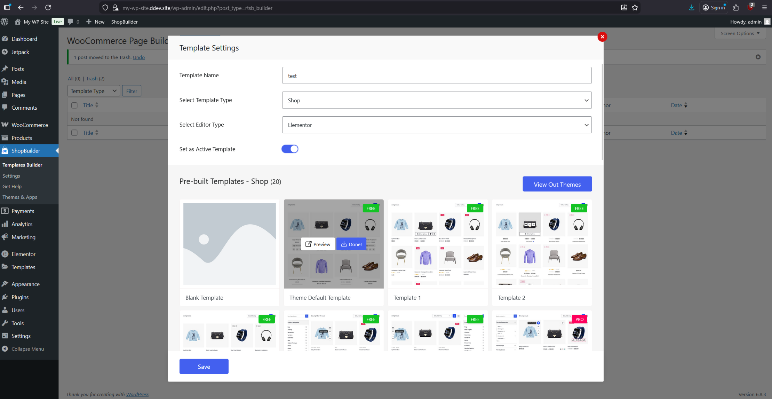Reload the page in browser
Viewport: 772px width, 399px height.
[x=48, y=8]
